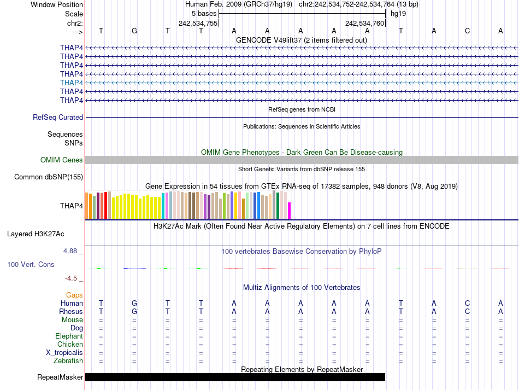Click the OMIM Genes track label
Image resolution: width=519 pixels, height=390 pixels.
(62, 160)
